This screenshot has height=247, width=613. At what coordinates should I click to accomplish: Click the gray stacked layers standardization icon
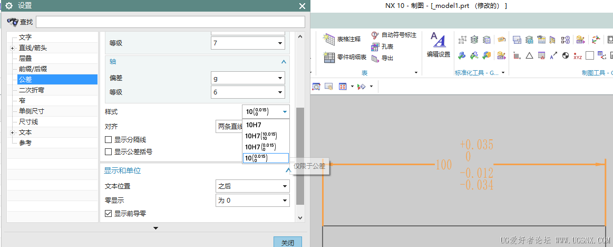pyautogui.click(x=474, y=39)
